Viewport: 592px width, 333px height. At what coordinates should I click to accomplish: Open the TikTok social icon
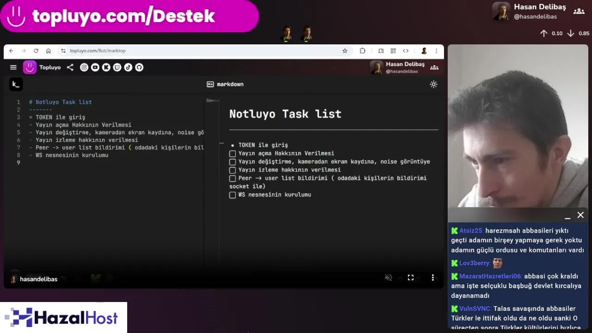pyautogui.click(x=128, y=68)
